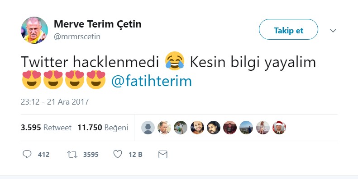Click the 412 reply count number

coord(43,155)
